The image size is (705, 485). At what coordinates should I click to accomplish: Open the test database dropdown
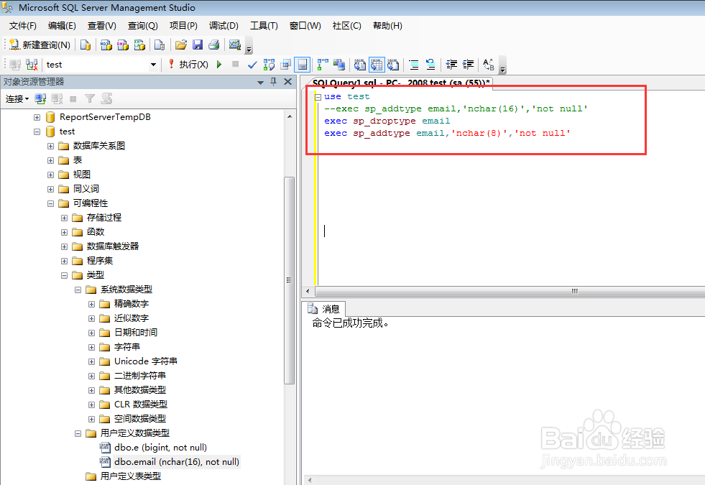point(153,65)
